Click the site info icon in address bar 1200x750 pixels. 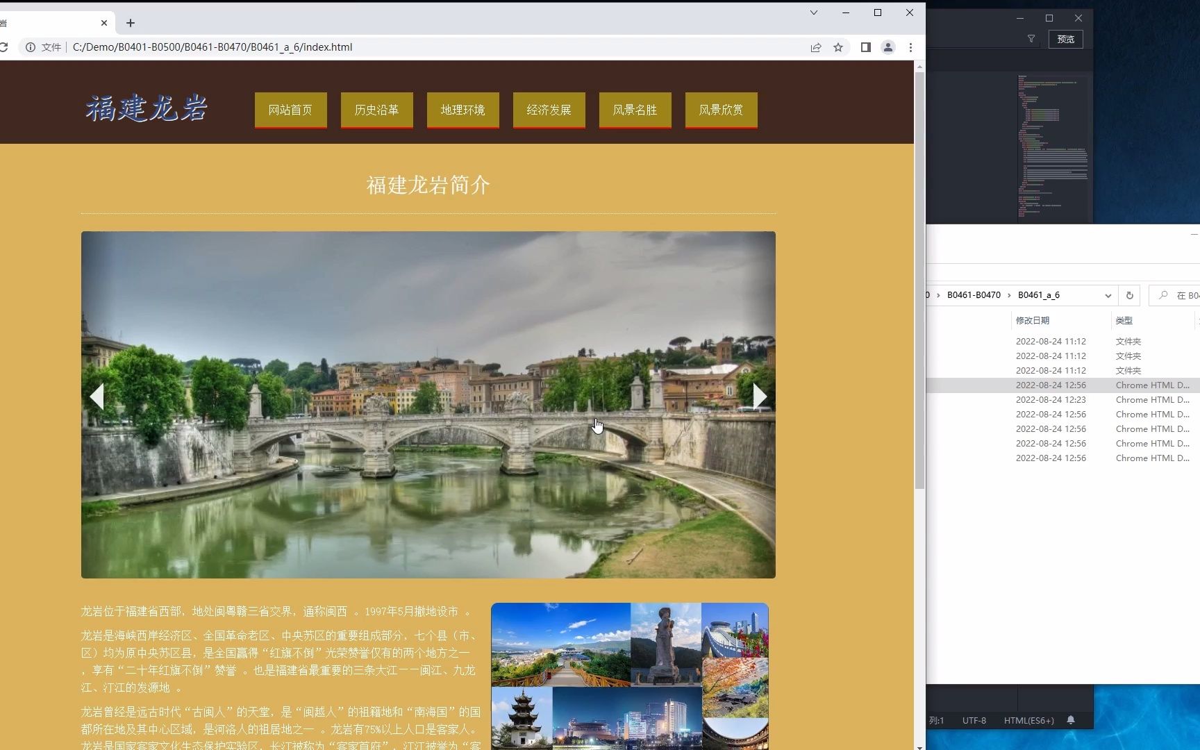tap(31, 47)
